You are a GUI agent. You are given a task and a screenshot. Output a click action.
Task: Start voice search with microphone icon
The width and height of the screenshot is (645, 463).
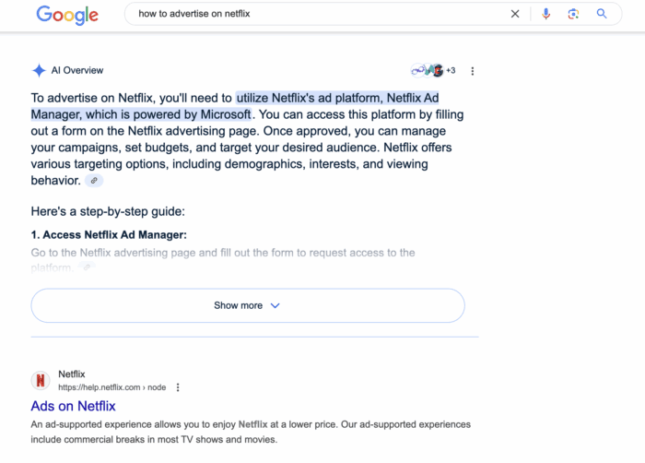click(545, 14)
